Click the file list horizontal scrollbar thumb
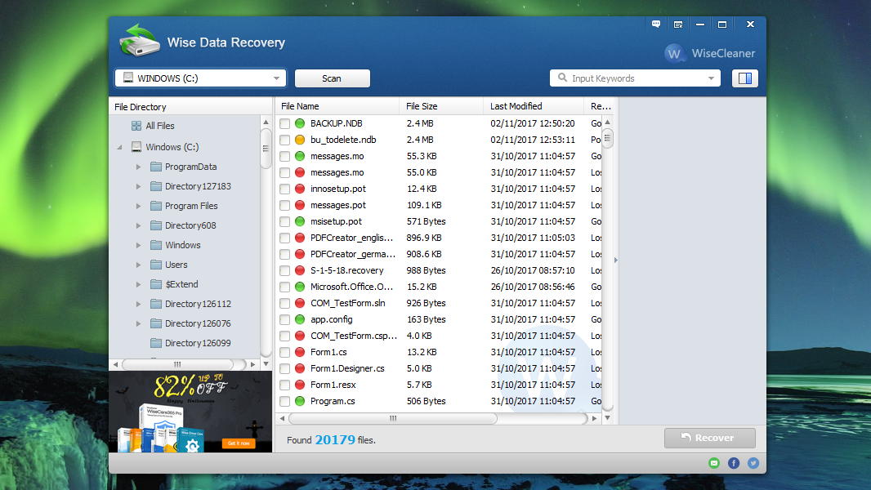Viewport: 871px width, 490px height. coord(393,418)
